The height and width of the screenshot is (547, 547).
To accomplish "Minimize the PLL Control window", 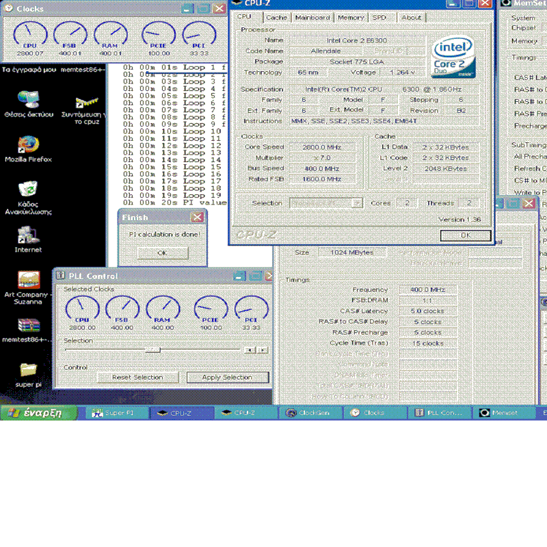I will pos(240,276).
